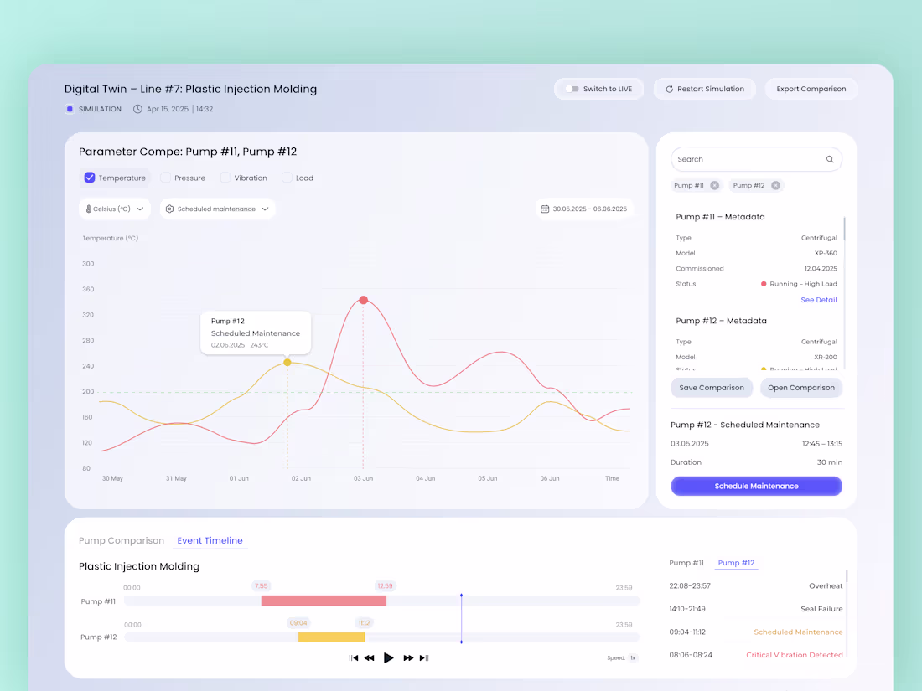Viewport: 922px width, 691px height.
Task: Click the rewind playback icon
Action: pos(370,657)
